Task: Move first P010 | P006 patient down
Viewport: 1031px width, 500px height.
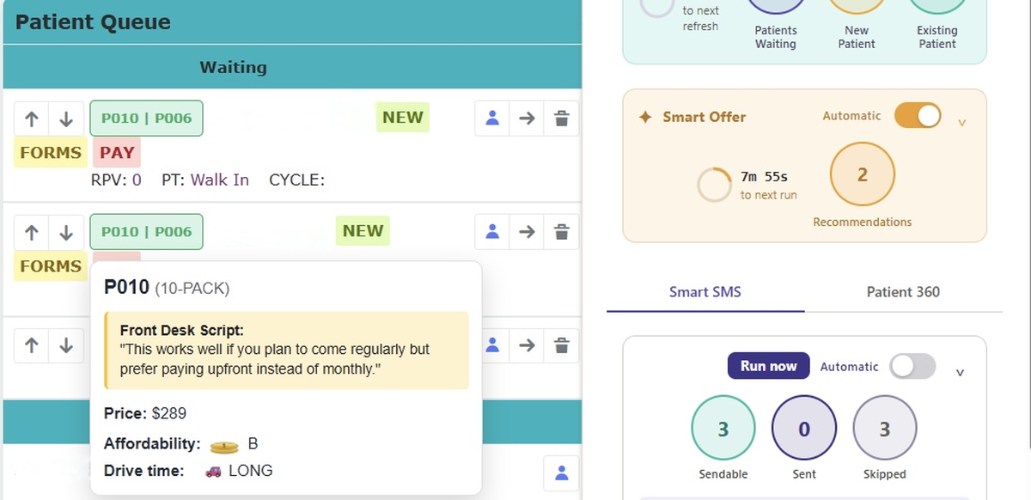Action: [66, 119]
